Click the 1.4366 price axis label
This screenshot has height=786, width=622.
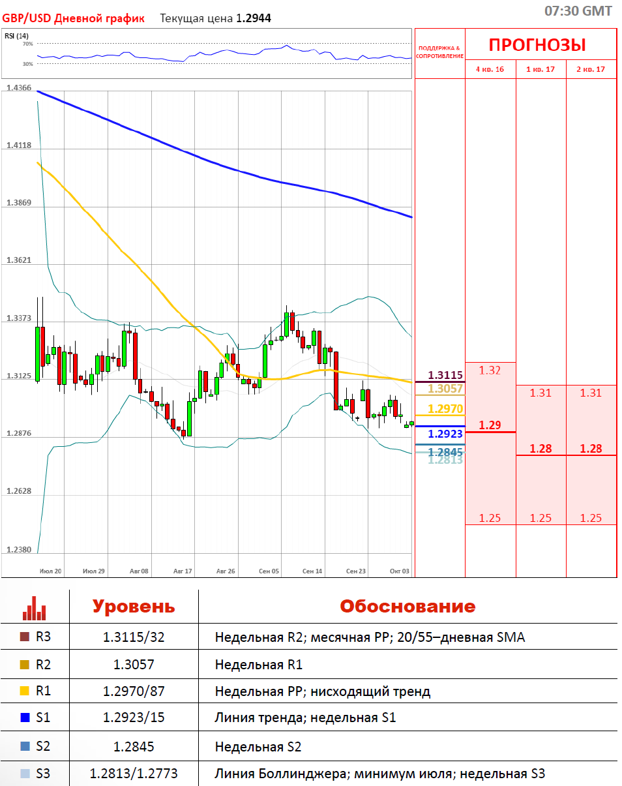coord(18,87)
